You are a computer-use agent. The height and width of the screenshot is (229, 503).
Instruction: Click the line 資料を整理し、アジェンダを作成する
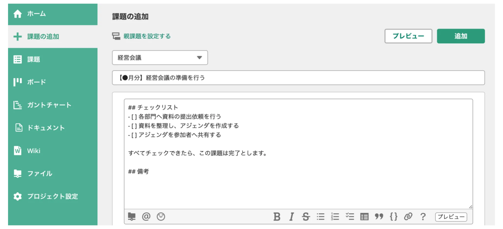point(188,126)
